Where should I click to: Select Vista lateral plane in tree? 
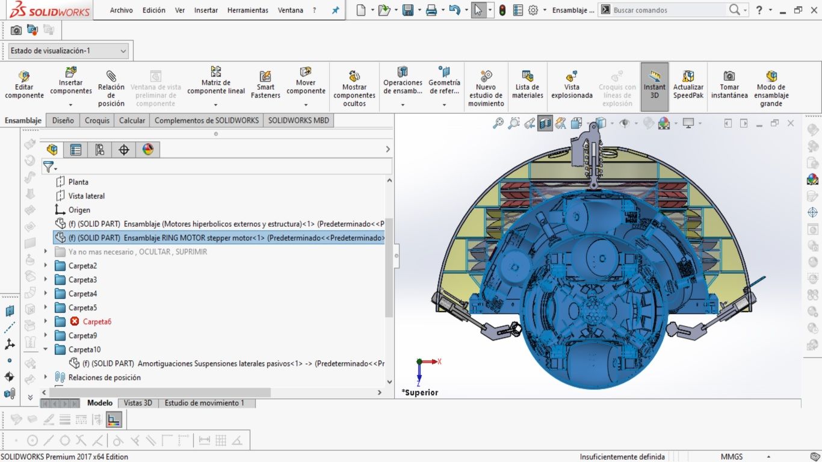coord(87,196)
